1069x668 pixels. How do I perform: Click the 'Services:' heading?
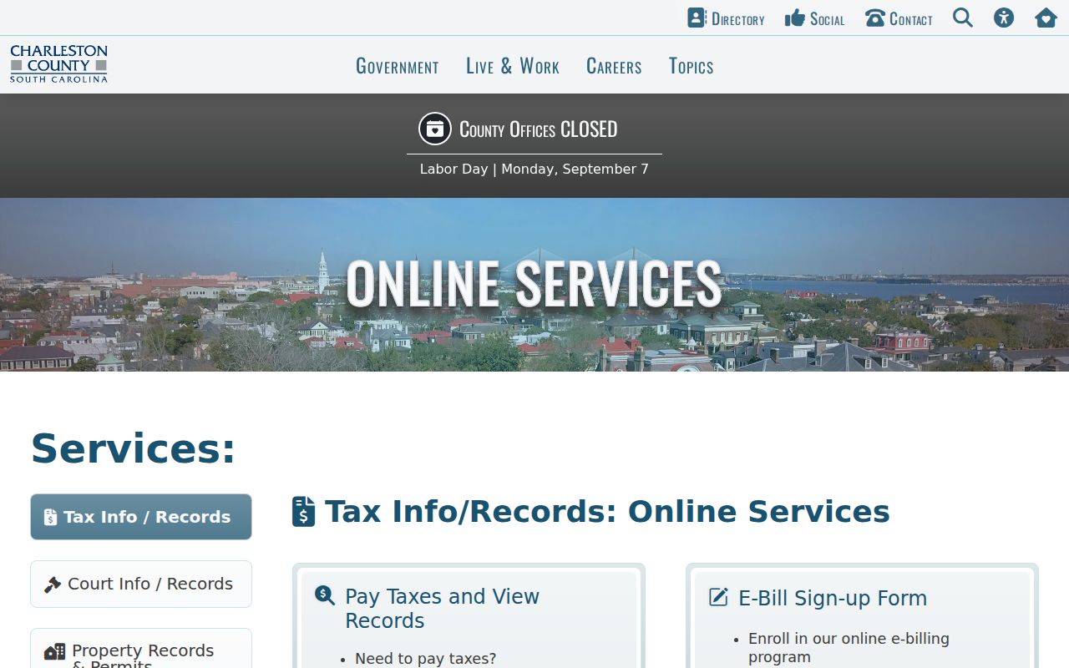tap(134, 448)
